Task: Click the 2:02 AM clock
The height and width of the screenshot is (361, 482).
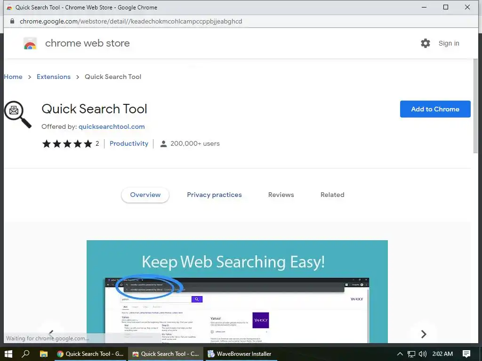Action: 442,353
